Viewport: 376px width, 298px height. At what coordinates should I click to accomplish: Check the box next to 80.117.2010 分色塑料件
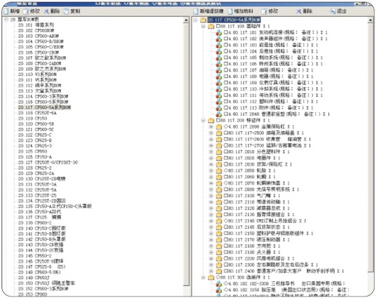225,152
